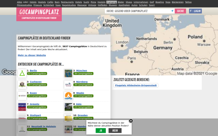
Task: Click the Grömitz campsite thumbnail
Action: [22, 107]
